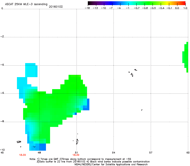Image resolution: width=190 pixels, height=166 pixels.
Task: Click the -6 latitude axis label
Action: coord(2,93)
